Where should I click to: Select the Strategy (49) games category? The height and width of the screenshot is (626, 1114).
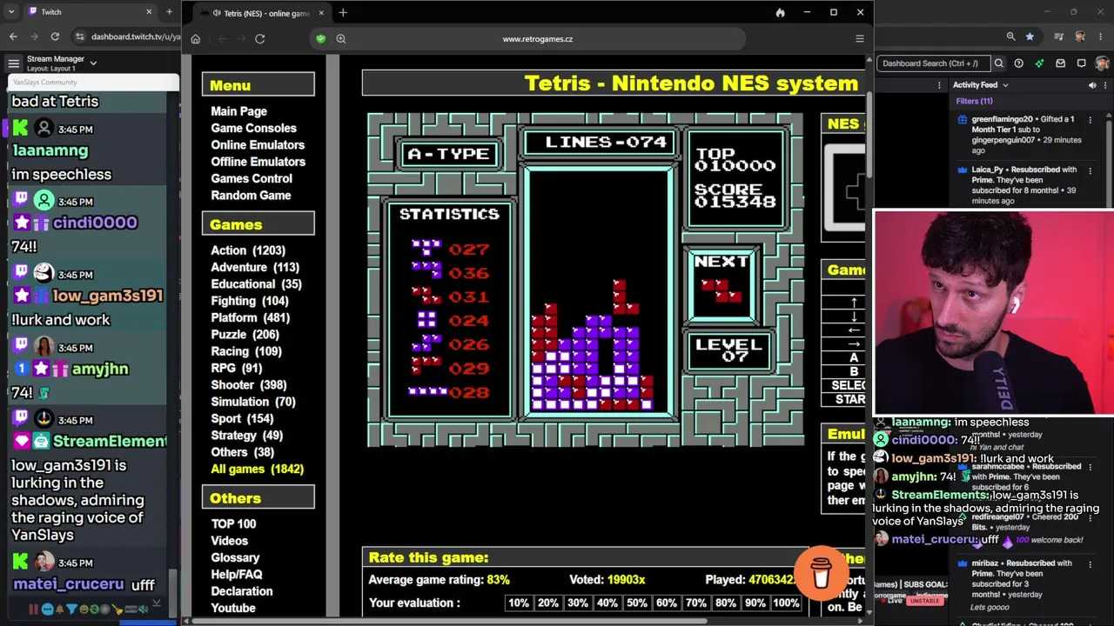tap(246, 436)
